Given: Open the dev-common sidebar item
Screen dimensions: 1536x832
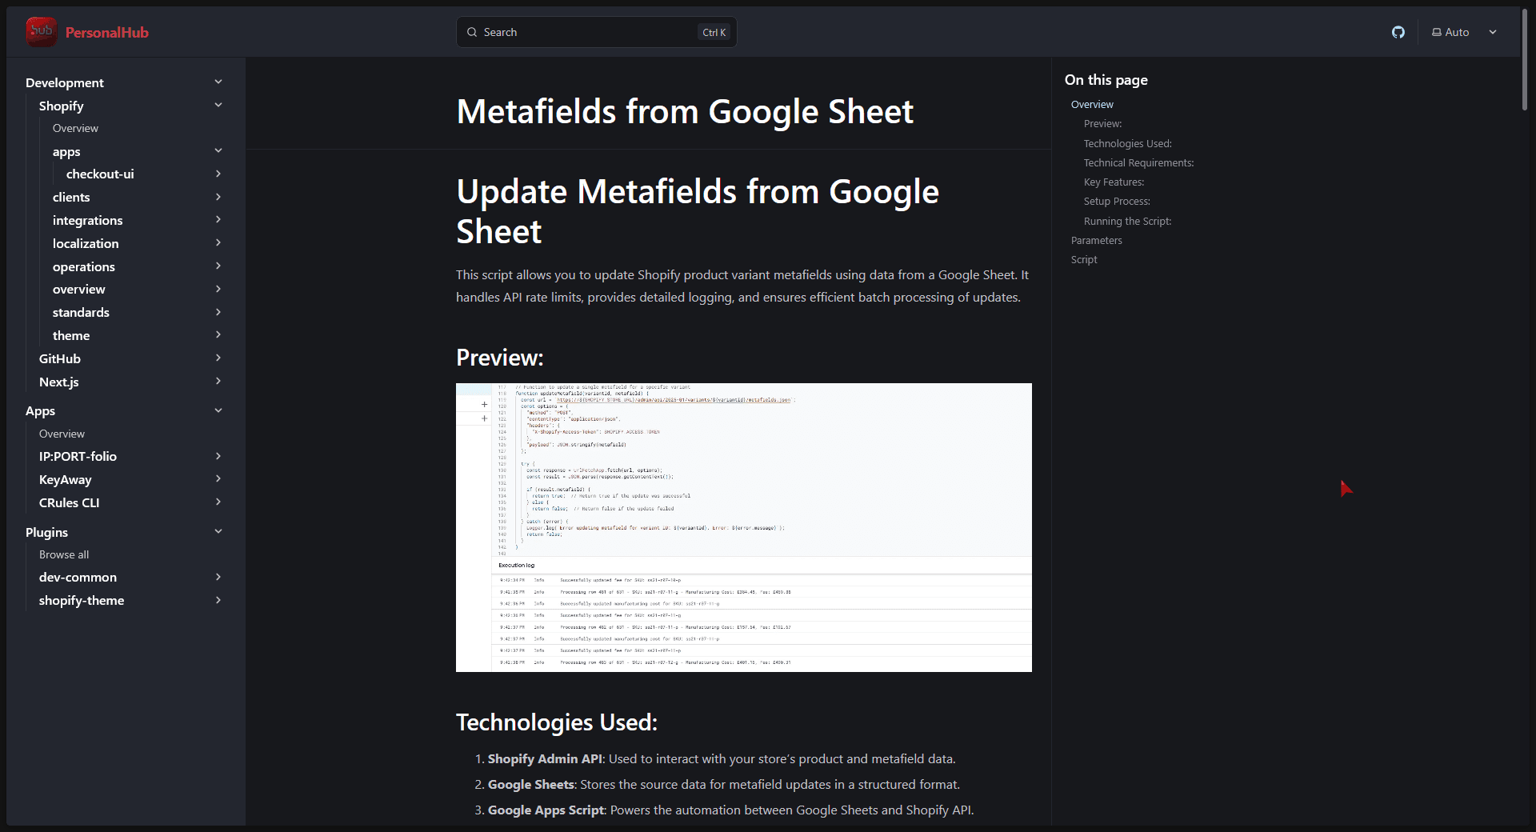Looking at the screenshot, I should (x=78, y=577).
